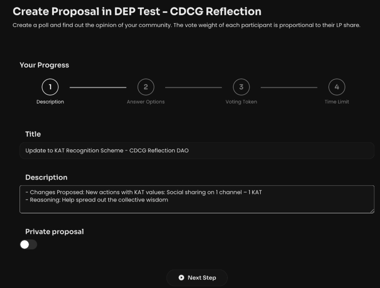Click the progress line between steps 2 and 3
The image size is (380, 288).
(x=194, y=87)
